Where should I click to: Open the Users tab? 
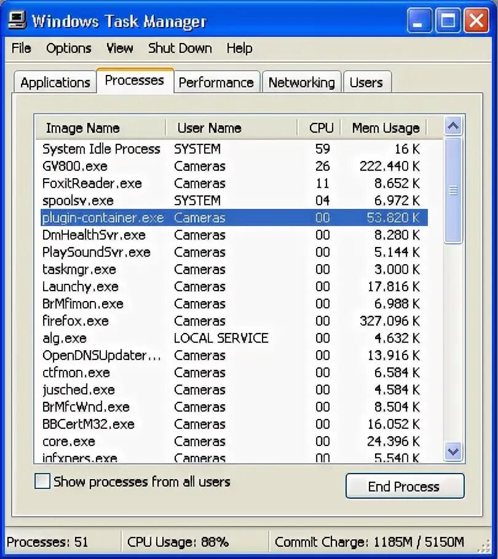(366, 82)
